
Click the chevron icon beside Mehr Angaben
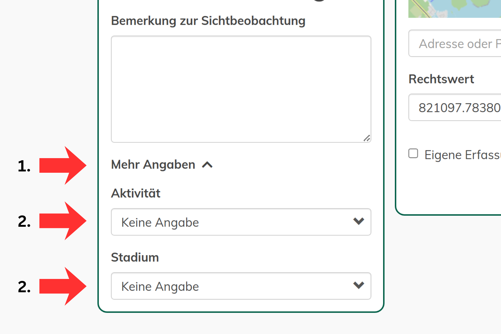pos(207,165)
